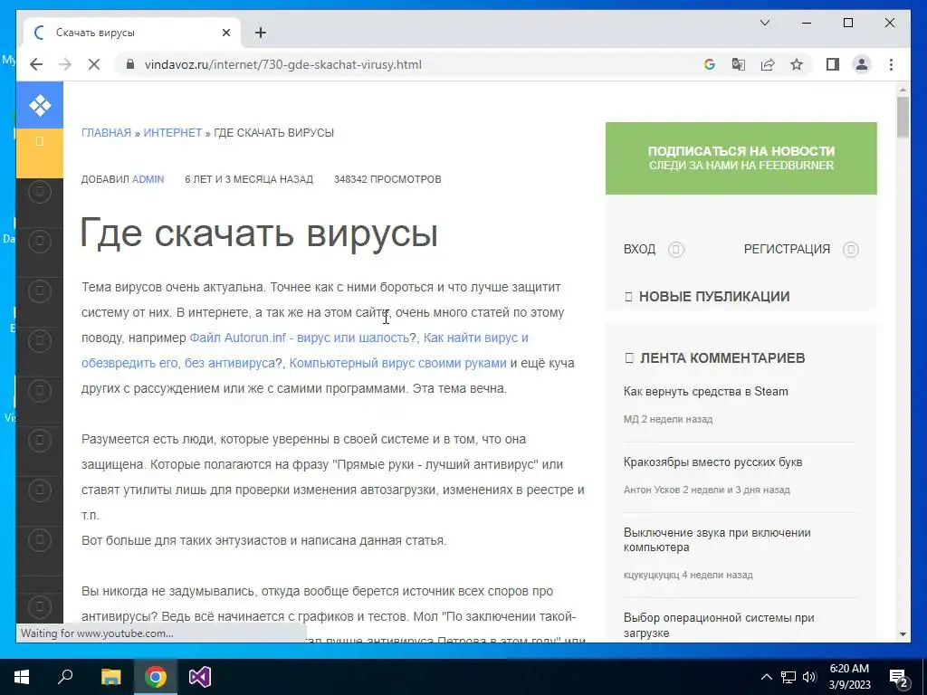The height and width of the screenshot is (695, 927).
Task: Open the Google icon in address bar
Action: pyautogui.click(x=710, y=64)
